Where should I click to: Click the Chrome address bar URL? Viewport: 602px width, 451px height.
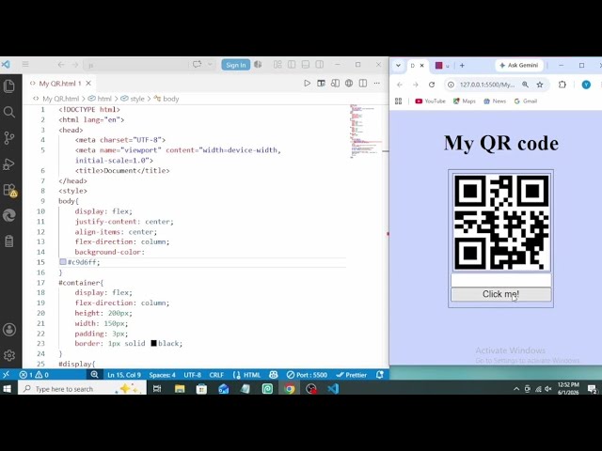pyautogui.click(x=487, y=85)
